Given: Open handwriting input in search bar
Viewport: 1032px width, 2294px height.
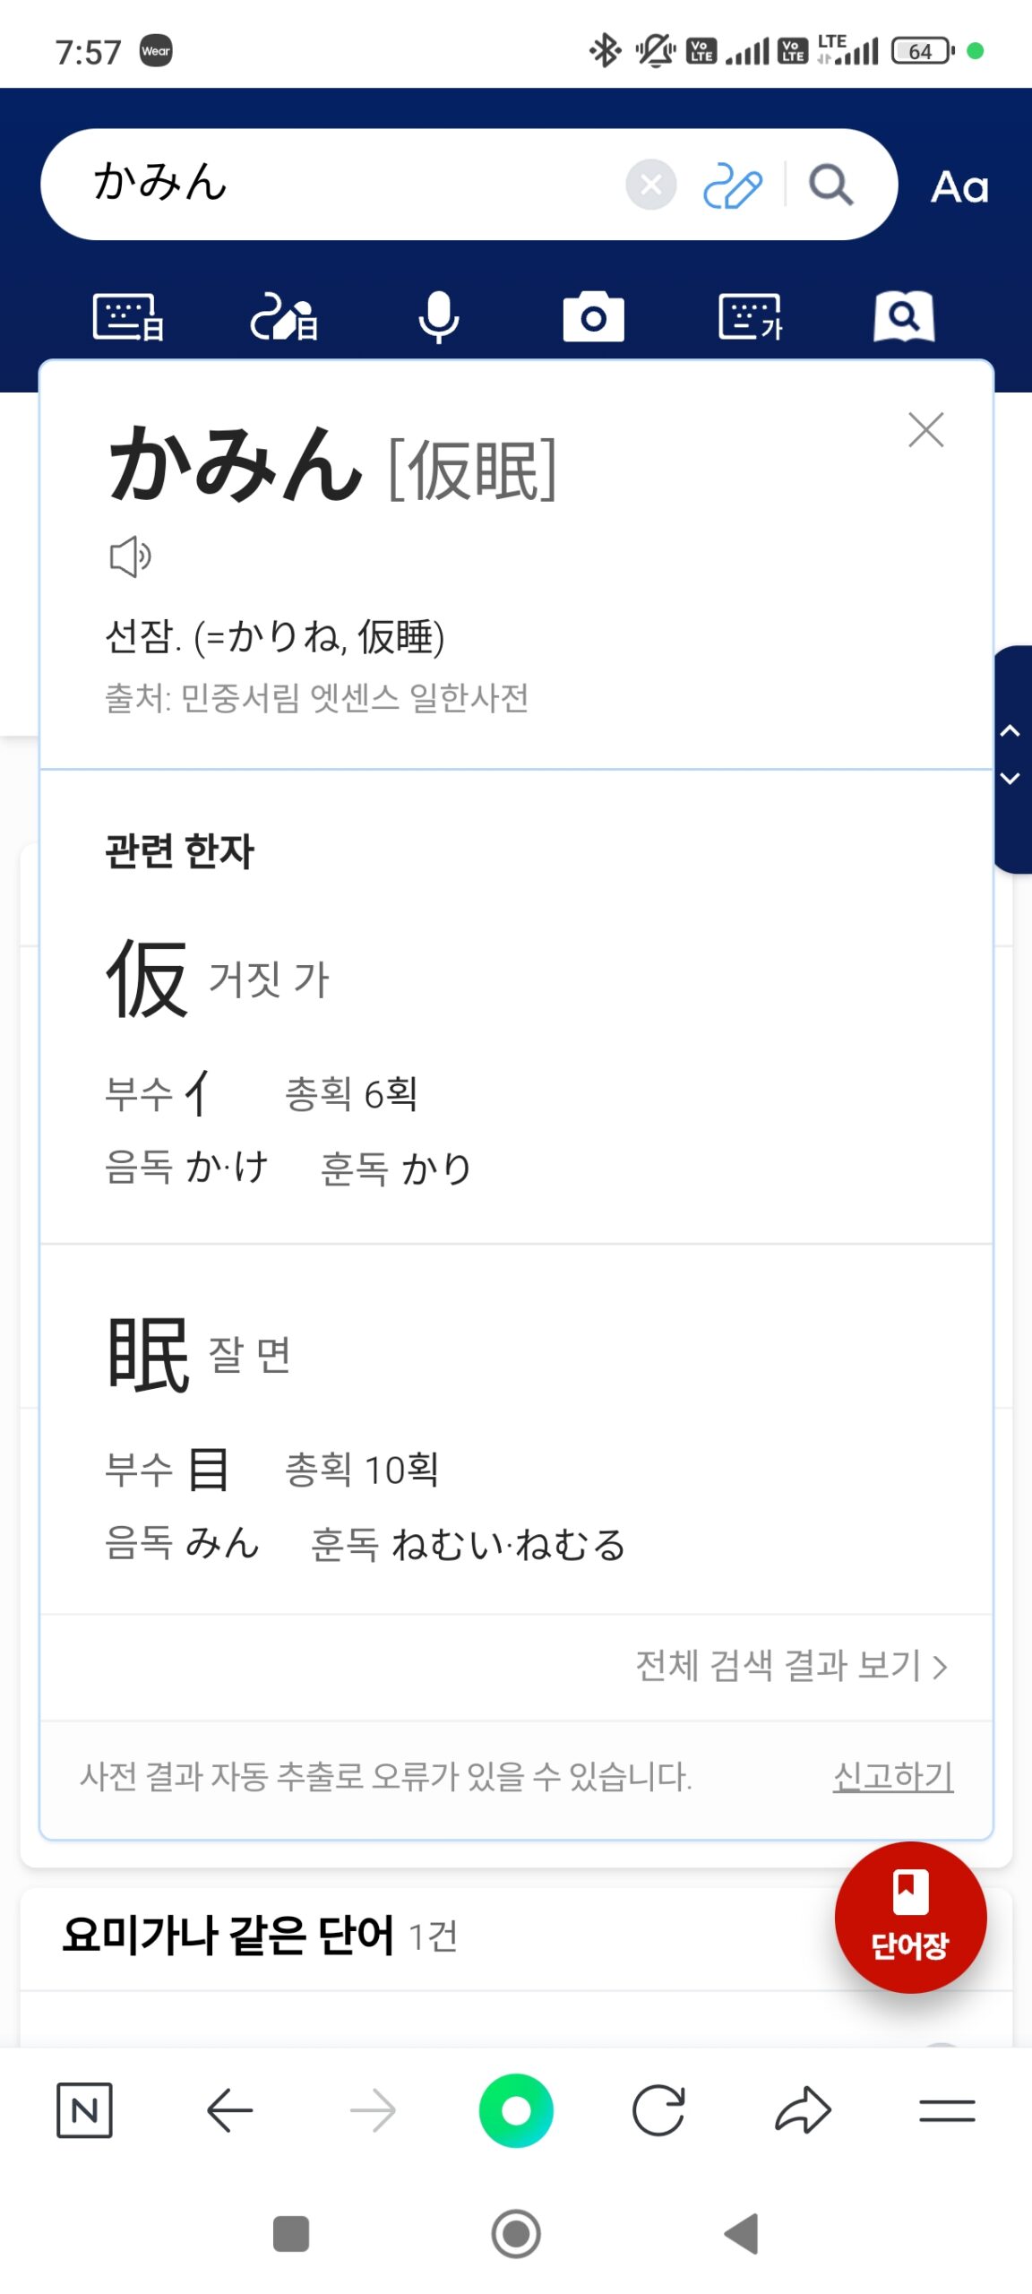Looking at the screenshot, I should coord(732,186).
